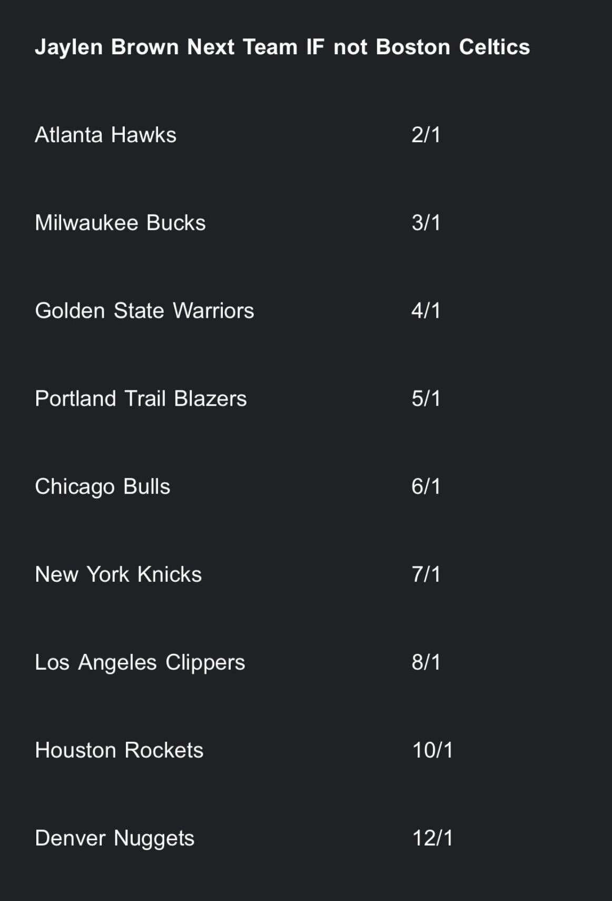Select the Portland Trail Blazers name
Viewport: 612px width, 901px height.
pos(141,399)
